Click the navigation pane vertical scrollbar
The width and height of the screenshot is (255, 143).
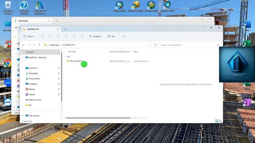[62, 77]
